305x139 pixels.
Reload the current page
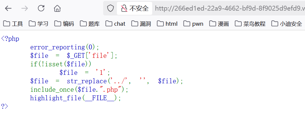(x=41, y=8)
